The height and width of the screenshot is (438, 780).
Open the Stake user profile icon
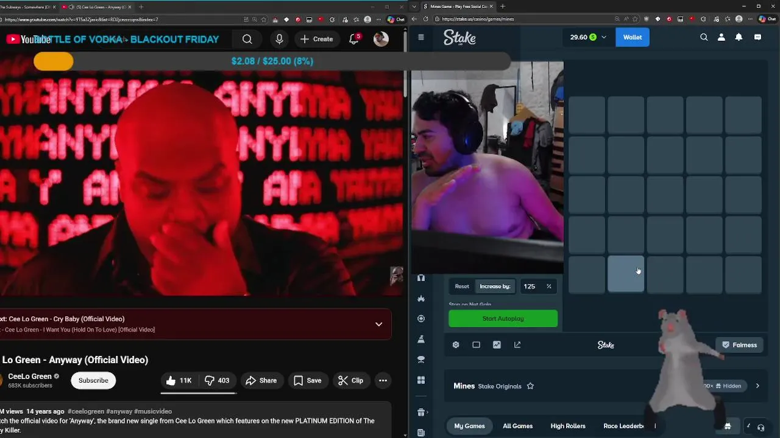pyautogui.click(x=721, y=37)
